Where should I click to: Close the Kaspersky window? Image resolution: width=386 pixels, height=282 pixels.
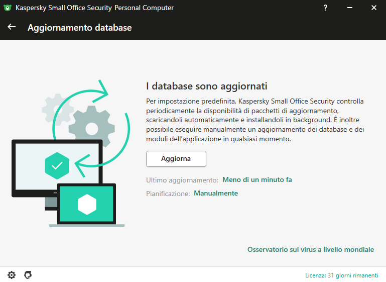tap(373, 8)
